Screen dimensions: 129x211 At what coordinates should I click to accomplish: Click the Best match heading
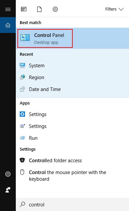pos(31,23)
